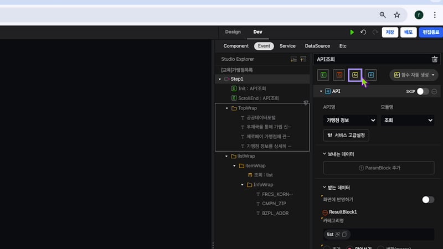Add the yellow function block icon
This screenshot has width=443, height=249.
[x=355, y=75]
